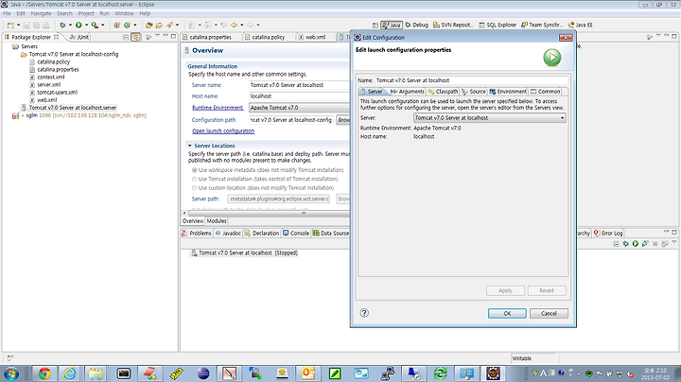Open the Runtime Environment combo box
The height and width of the screenshot is (382, 681).
pos(299,108)
